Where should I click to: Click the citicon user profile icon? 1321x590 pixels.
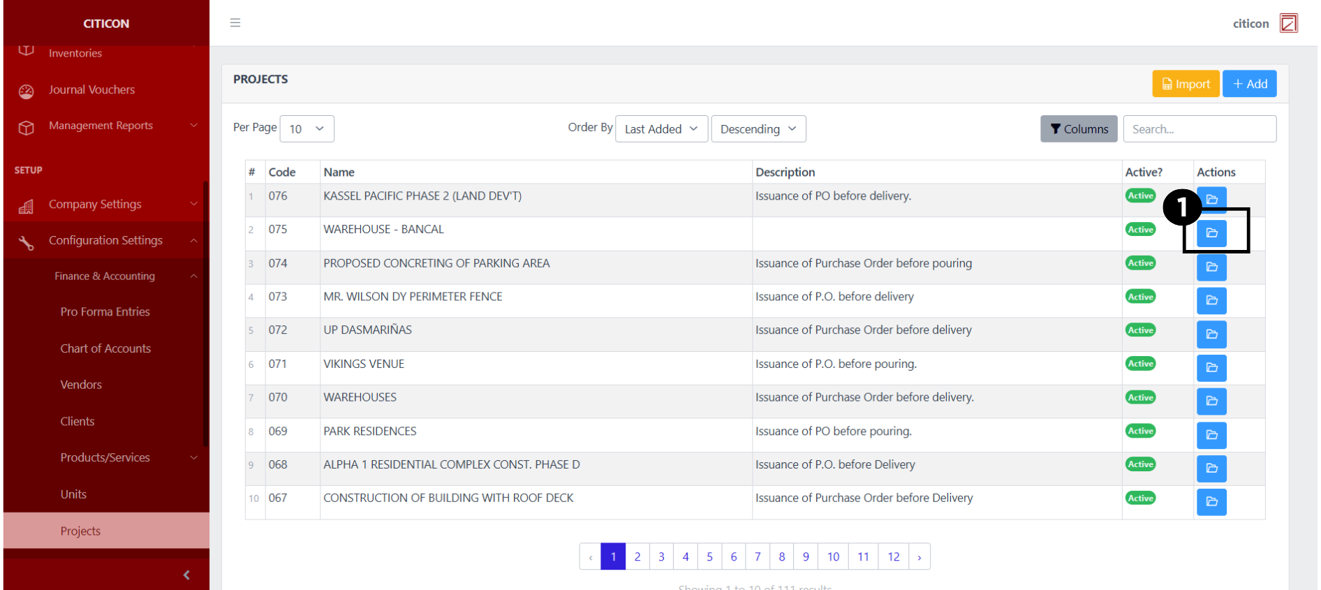click(x=1288, y=24)
